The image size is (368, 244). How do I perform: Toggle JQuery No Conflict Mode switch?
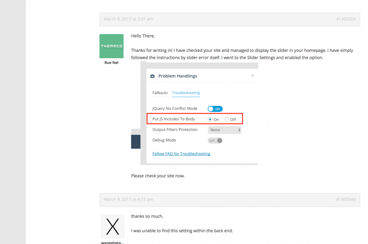pos(215,109)
